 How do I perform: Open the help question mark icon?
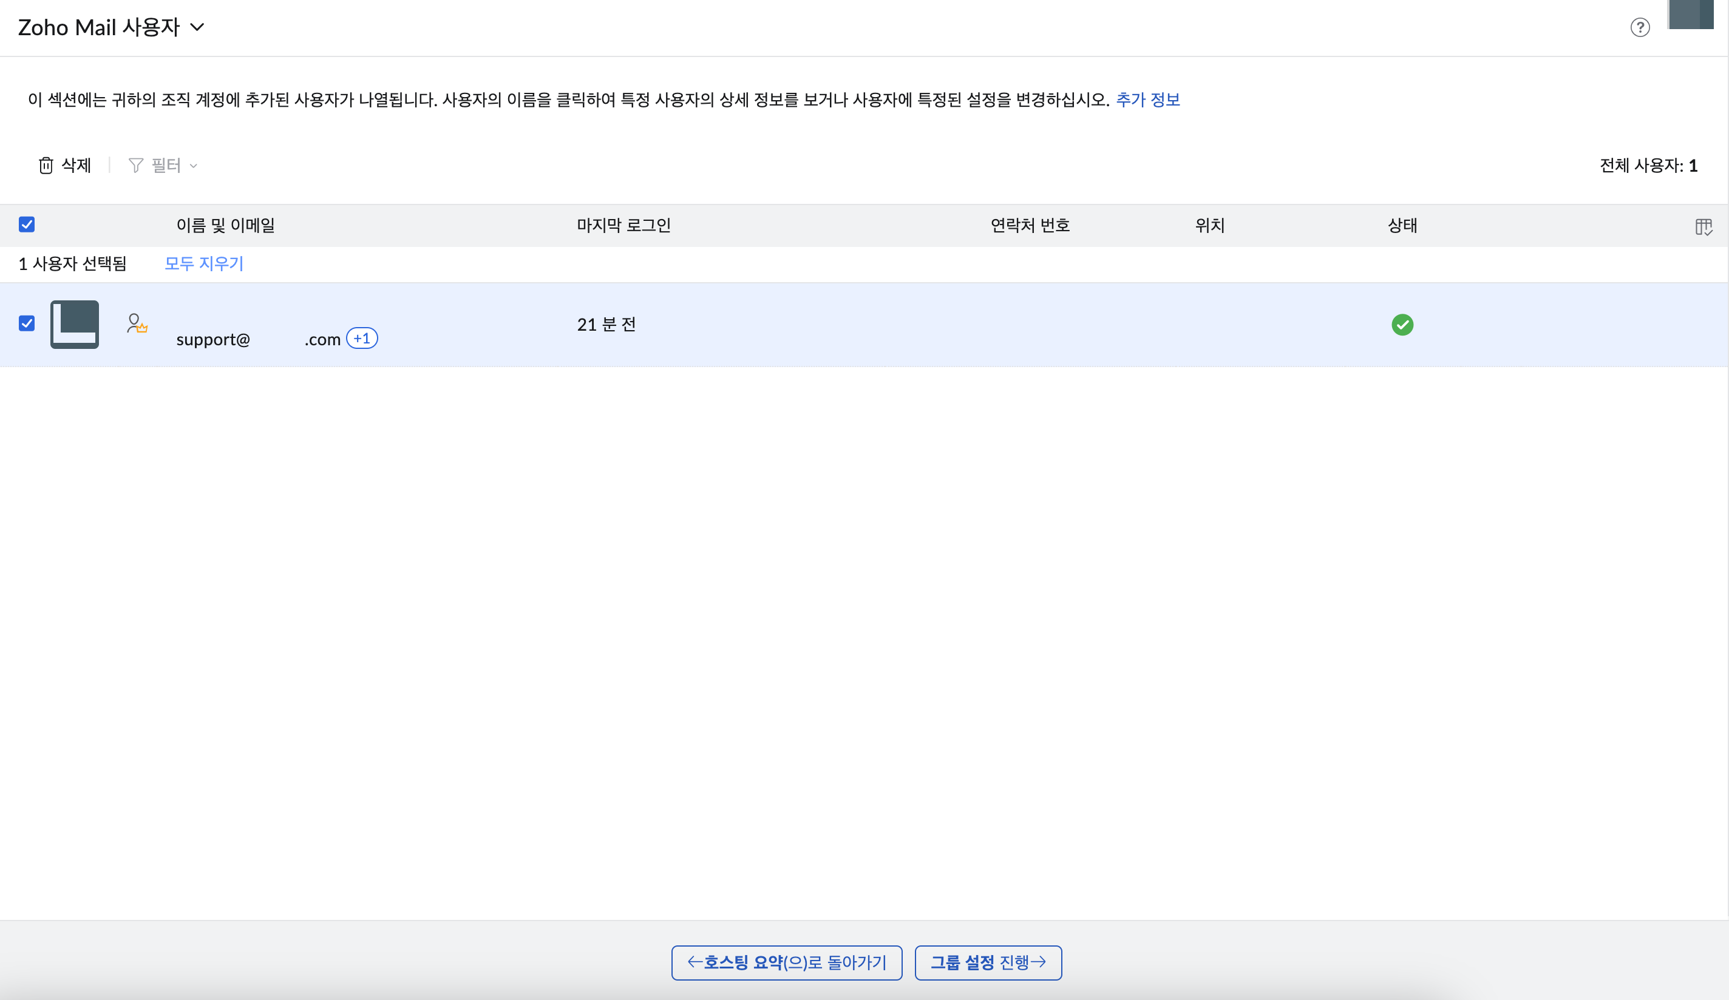[x=1639, y=27]
